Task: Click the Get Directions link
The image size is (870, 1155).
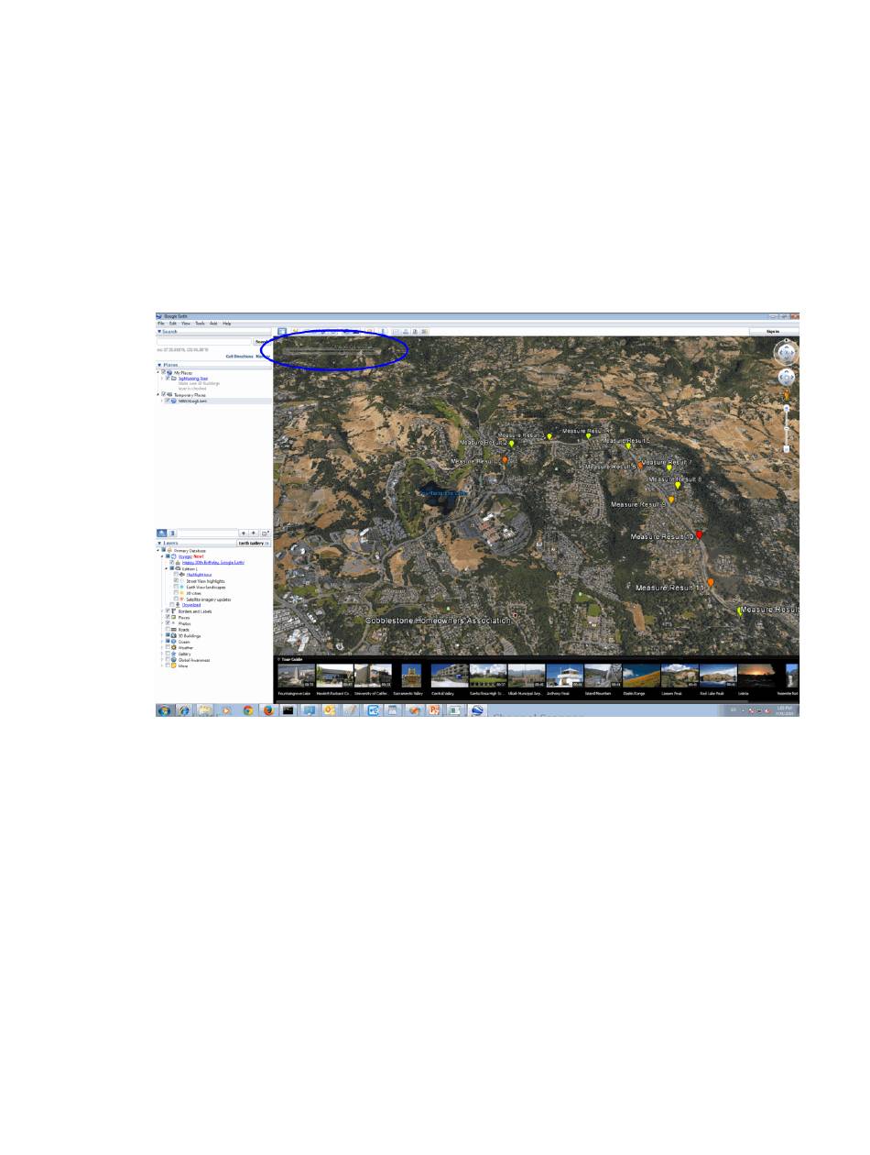Action: [239, 356]
